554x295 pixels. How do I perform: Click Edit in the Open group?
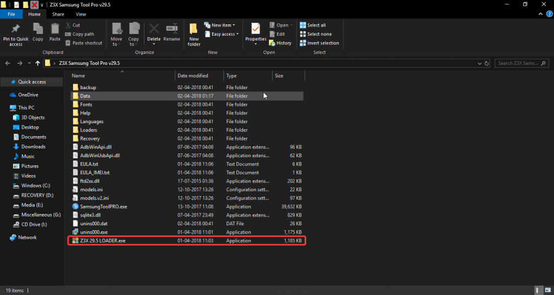coord(277,34)
